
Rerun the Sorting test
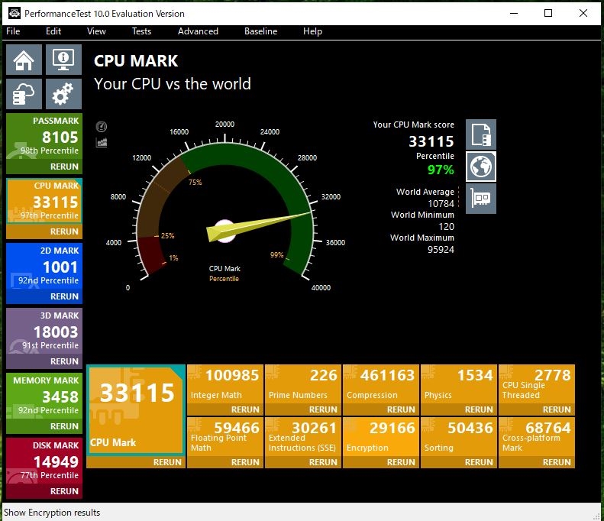[x=459, y=462]
